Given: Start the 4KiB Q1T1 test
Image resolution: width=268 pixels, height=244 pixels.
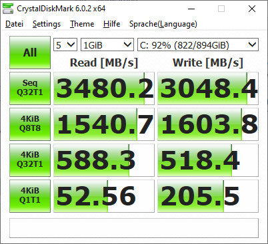Looking at the screenshot, I should point(30,196).
